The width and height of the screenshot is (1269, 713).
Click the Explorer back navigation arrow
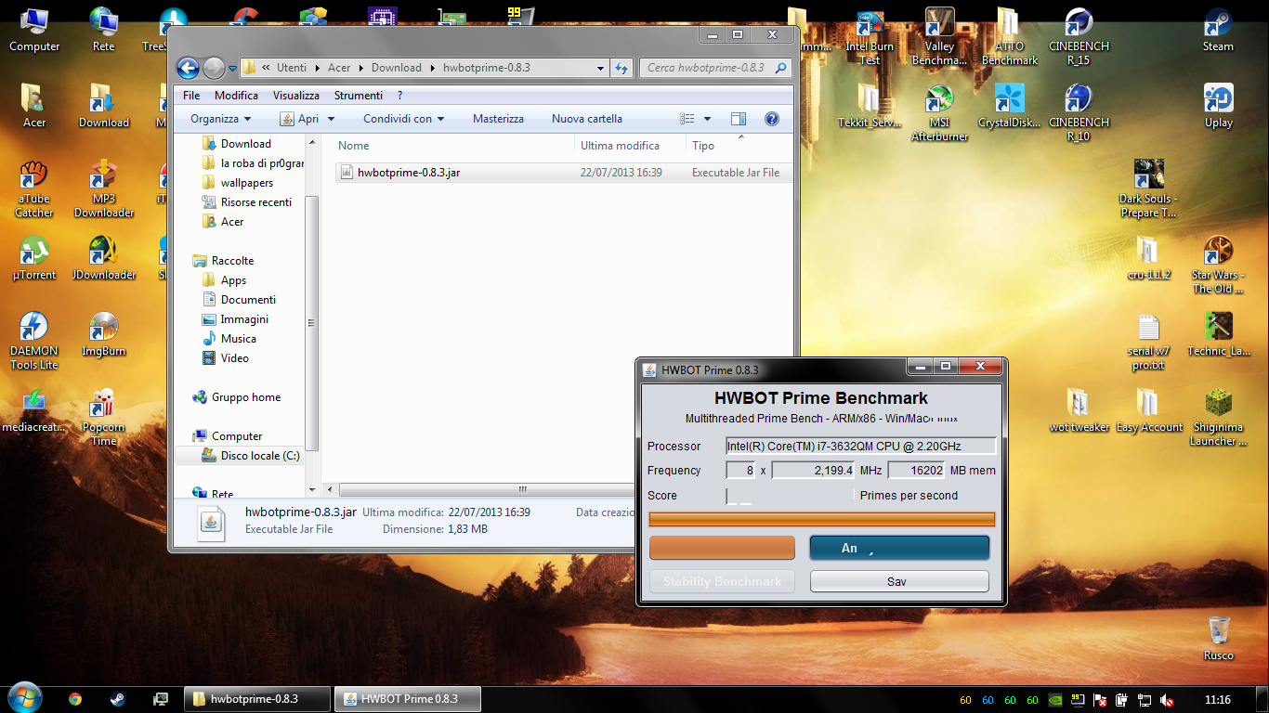tap(188, 68)
